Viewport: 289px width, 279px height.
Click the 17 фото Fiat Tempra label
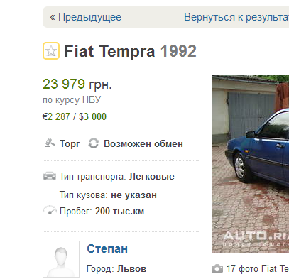pos(258,269)
